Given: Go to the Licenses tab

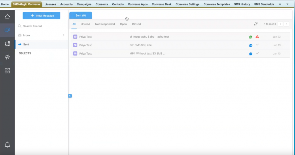Looking at the screenshot, I should point(50,4).
